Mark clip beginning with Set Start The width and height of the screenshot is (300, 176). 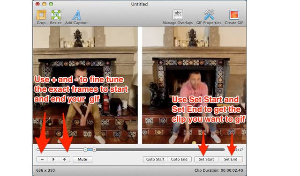coord(206,159)
